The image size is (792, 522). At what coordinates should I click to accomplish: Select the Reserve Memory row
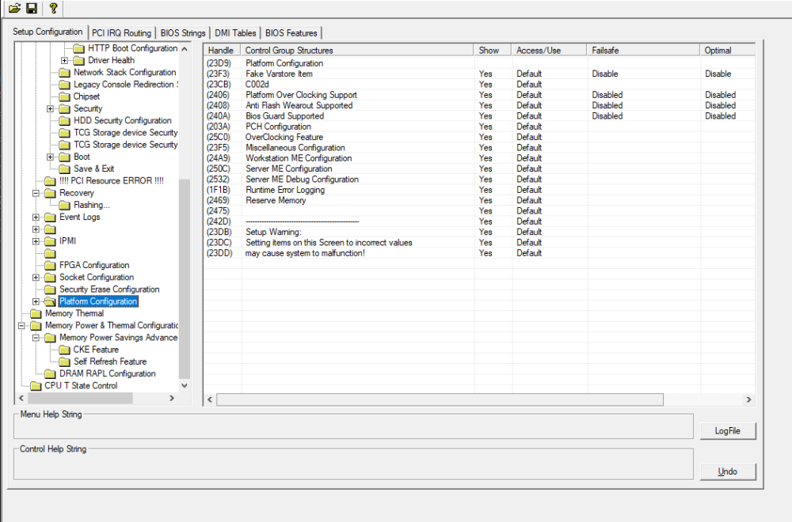click(479, 201)
